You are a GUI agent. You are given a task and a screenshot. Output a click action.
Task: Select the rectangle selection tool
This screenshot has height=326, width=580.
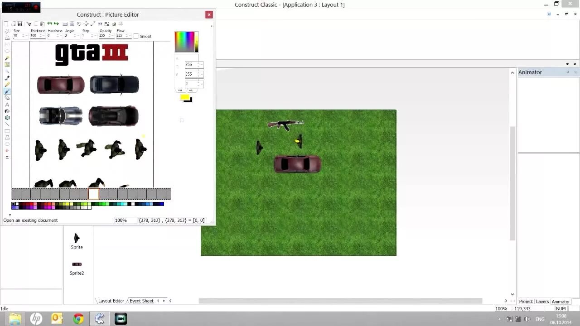7,44
